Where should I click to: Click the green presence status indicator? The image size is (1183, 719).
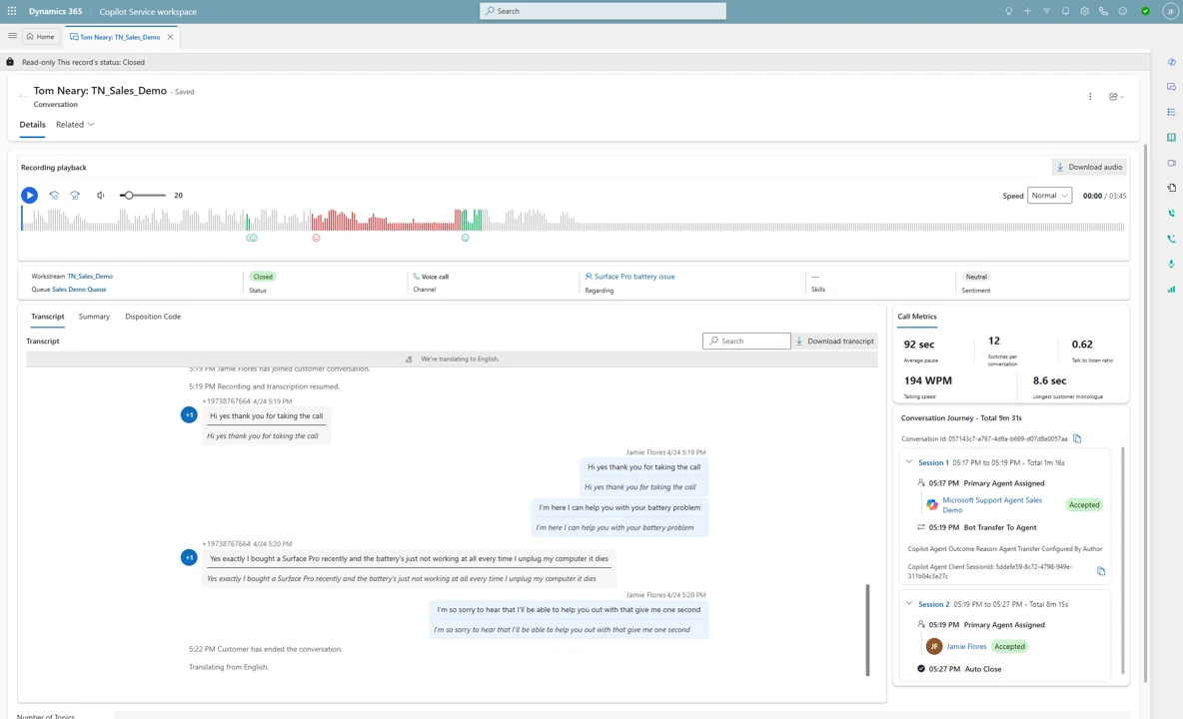click(1145, 11)
